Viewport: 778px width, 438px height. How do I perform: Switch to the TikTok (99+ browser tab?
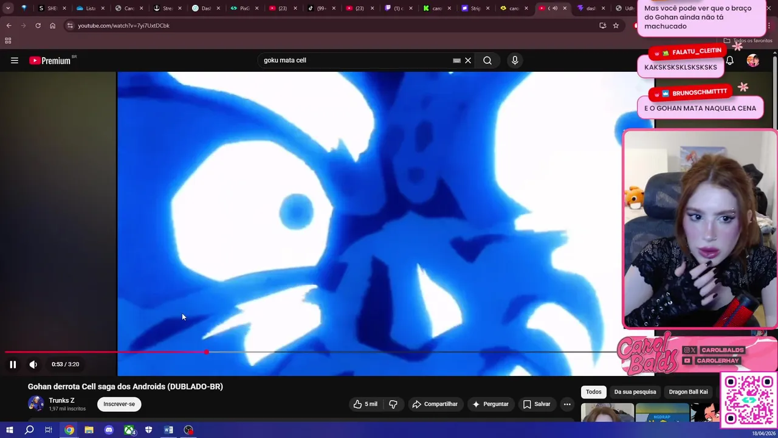[x=318, y=9]
